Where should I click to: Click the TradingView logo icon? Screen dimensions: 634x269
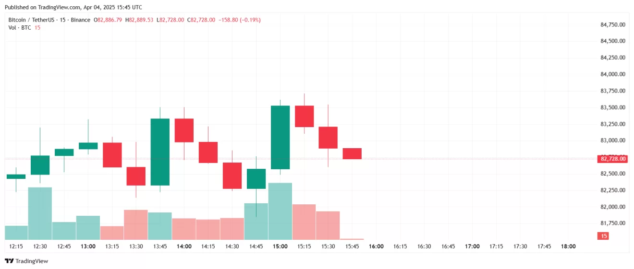click(9, 261)
